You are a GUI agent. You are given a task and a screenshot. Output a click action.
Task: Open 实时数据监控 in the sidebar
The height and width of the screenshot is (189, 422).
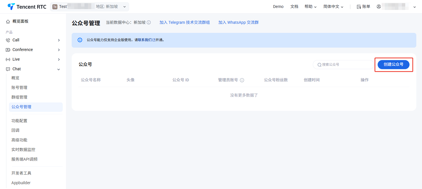tap(23, 150)
